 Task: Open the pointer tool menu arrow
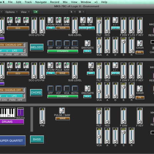coord(75,12)
